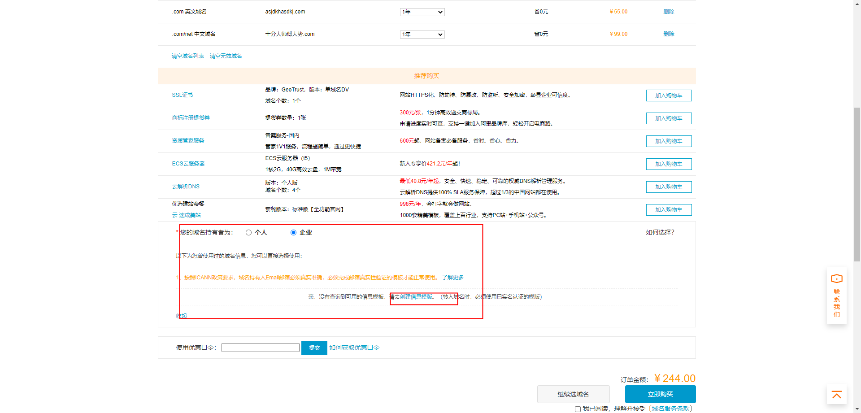Check the 我已阅读 agreement checkbox
This screenshot has width=861, height=413.
577,409
